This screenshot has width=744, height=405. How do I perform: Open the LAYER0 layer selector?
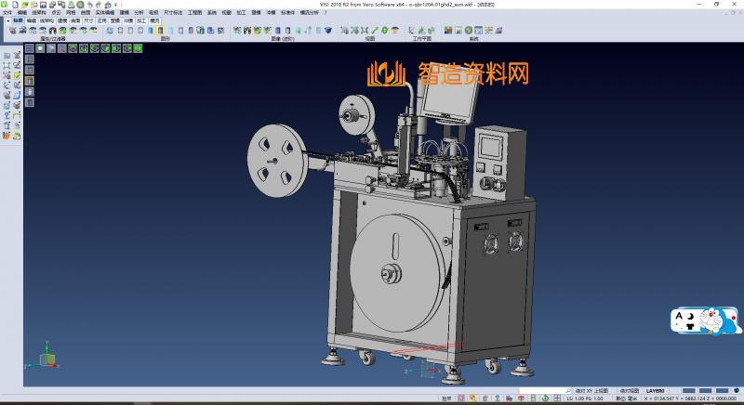657,391
